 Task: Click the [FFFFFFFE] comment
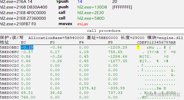click(122, 7)
